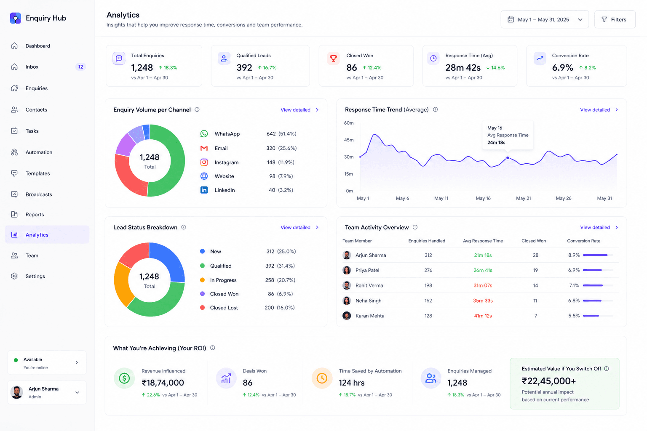Click the Total Enquiries chat bubble icon
This screenshot has width=647, height=431.
coord(119,59)
